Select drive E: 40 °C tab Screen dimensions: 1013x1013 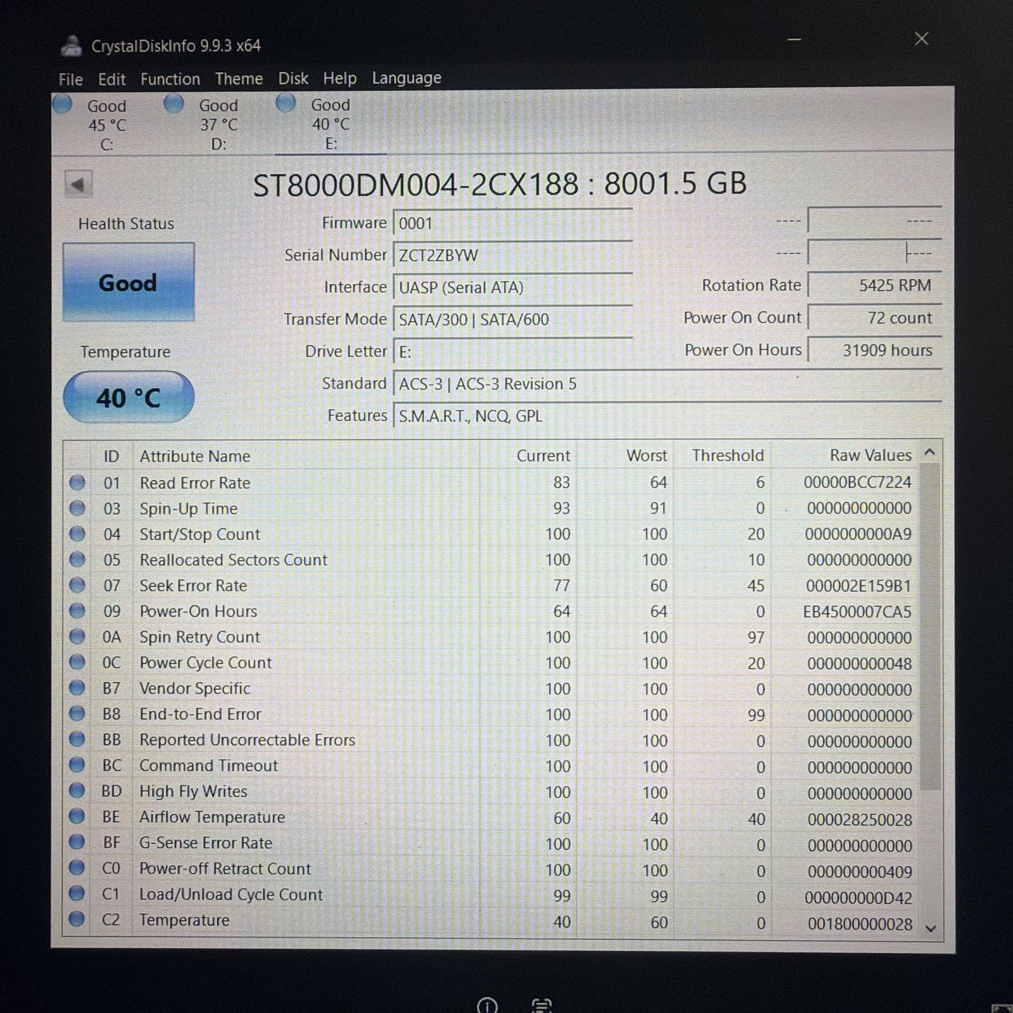330,123
